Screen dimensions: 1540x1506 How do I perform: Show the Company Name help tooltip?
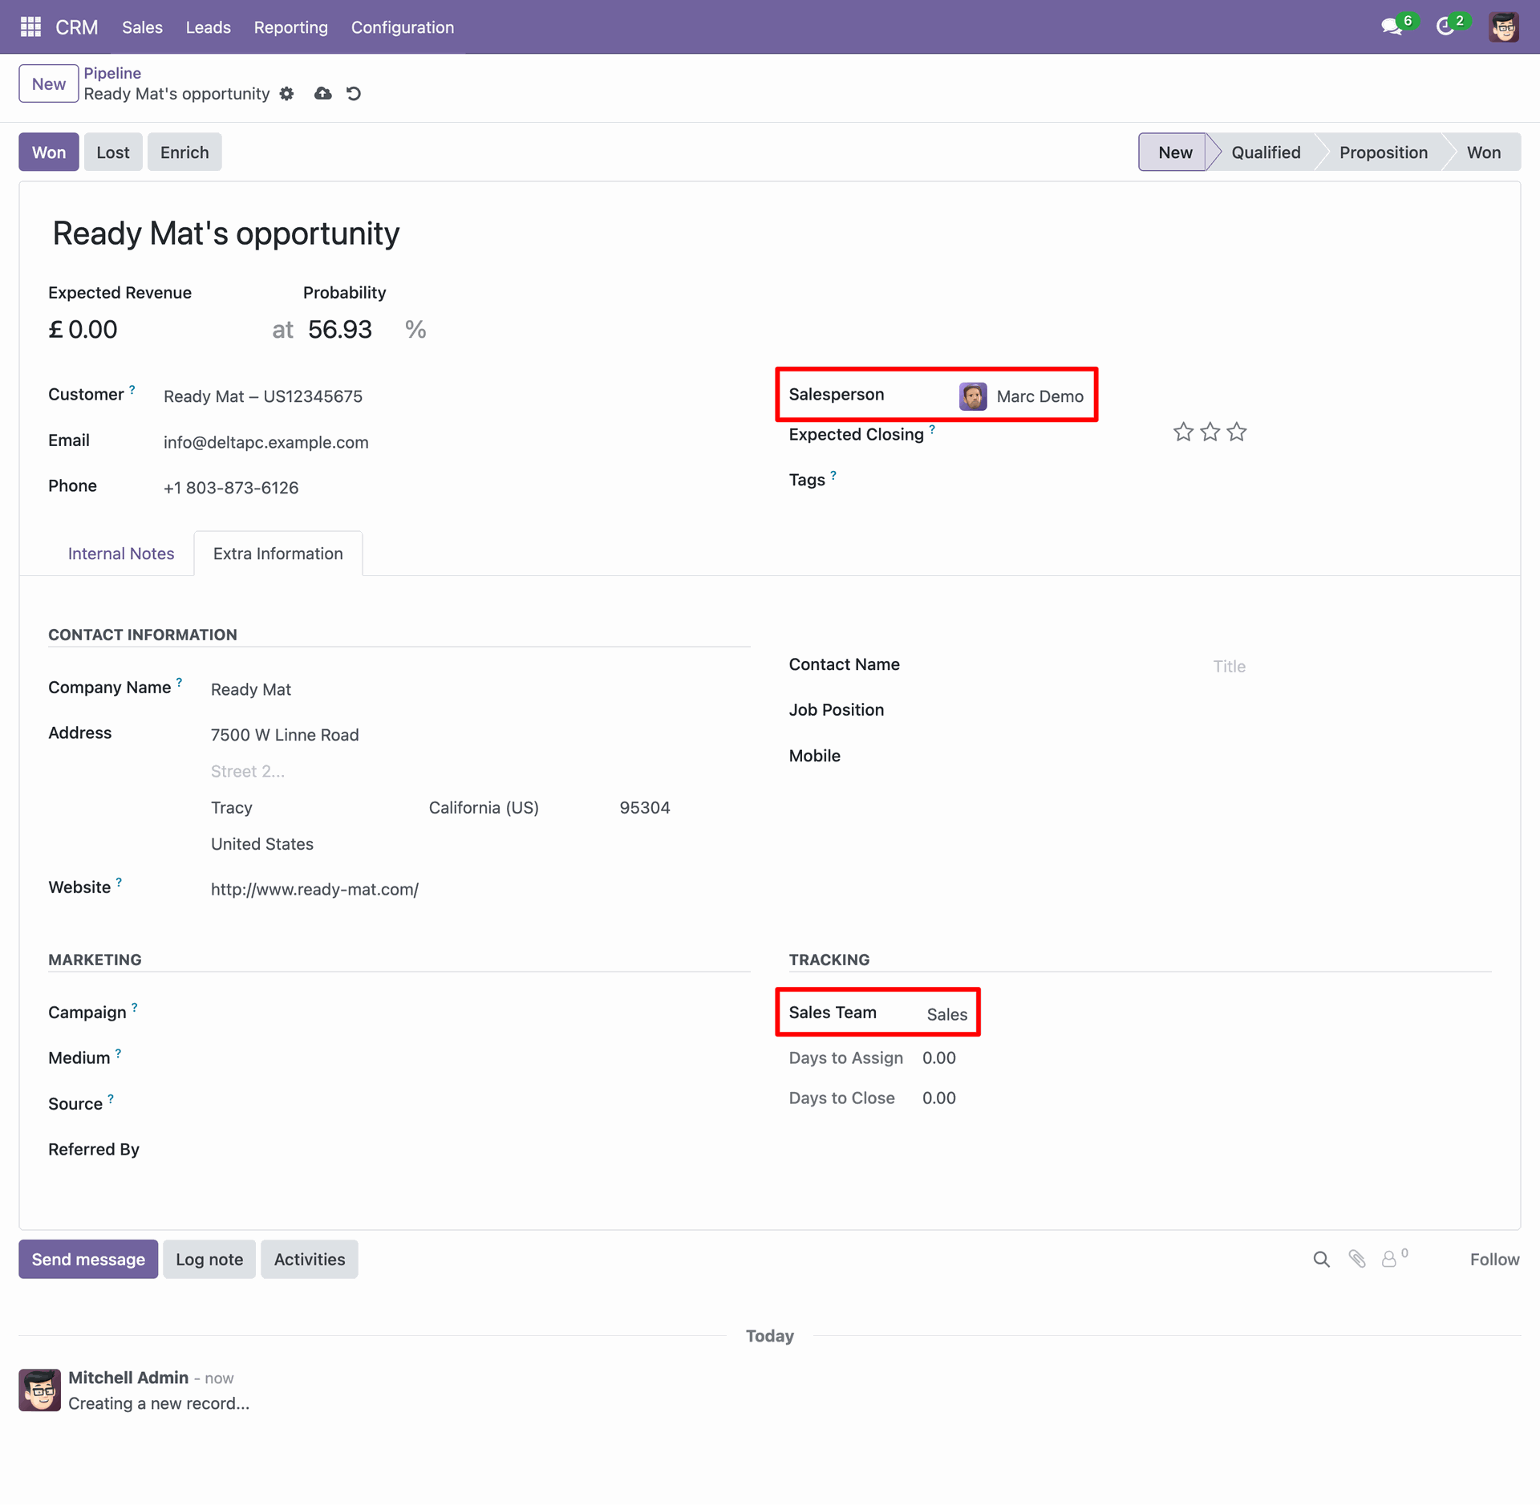tap(180, 683)
